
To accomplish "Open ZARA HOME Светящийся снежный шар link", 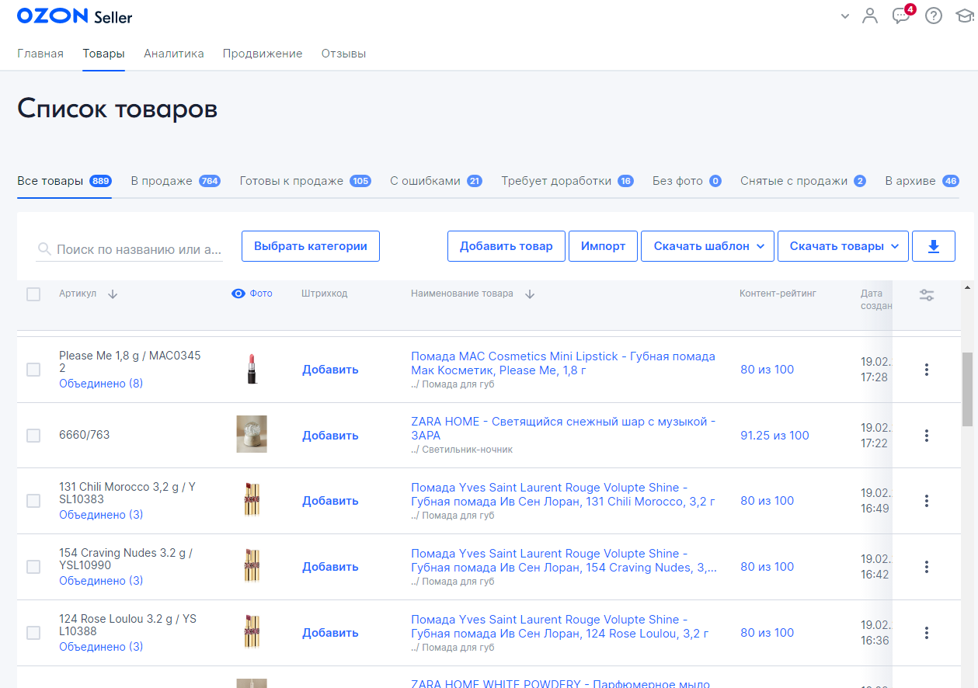I will 563,429.
